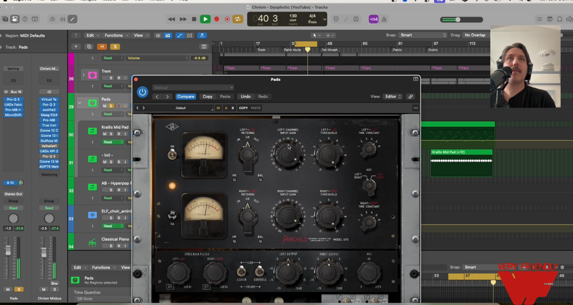Toggle the Flex mode button
The image size is (573, 305).
pos(189,35)
